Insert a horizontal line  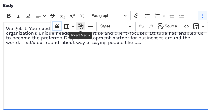(91, 26)
